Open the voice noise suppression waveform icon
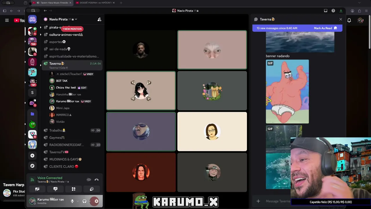 [89, 180]
